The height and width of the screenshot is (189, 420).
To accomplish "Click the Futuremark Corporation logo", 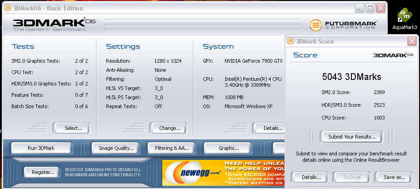I will pos(344,25).
